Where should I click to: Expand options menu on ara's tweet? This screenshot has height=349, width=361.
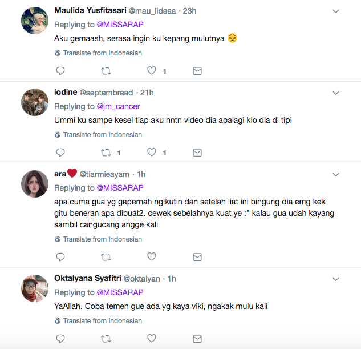pyautogui.click(x=336, y=175)
